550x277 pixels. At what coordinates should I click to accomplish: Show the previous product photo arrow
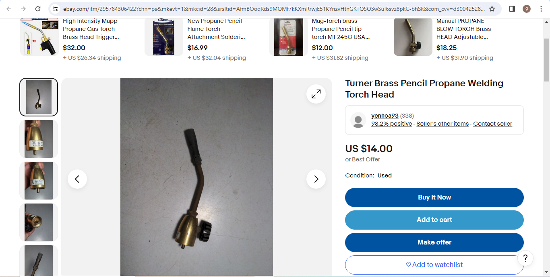coord(77,179)
